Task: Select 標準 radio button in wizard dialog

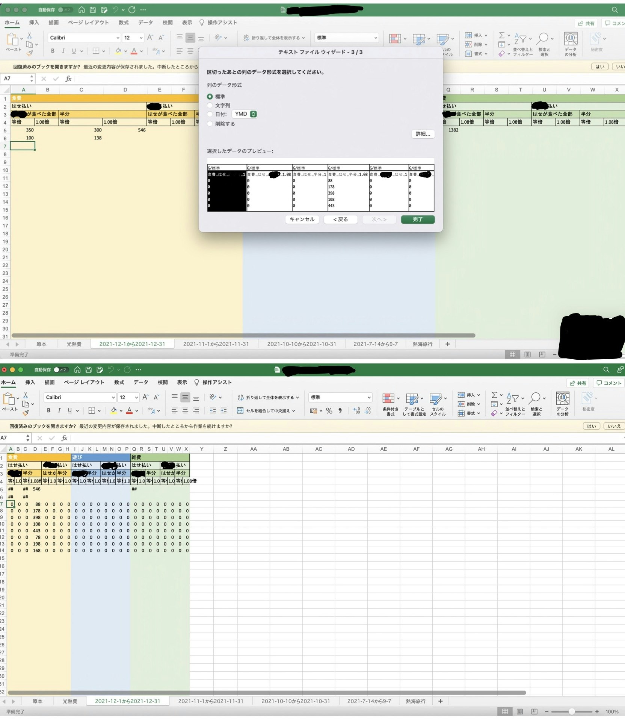Action: [210, 97]
